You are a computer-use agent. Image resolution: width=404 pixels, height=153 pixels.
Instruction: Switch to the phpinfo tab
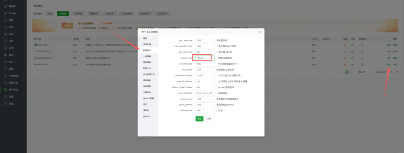pyautogui.click(x=148, y=116)
